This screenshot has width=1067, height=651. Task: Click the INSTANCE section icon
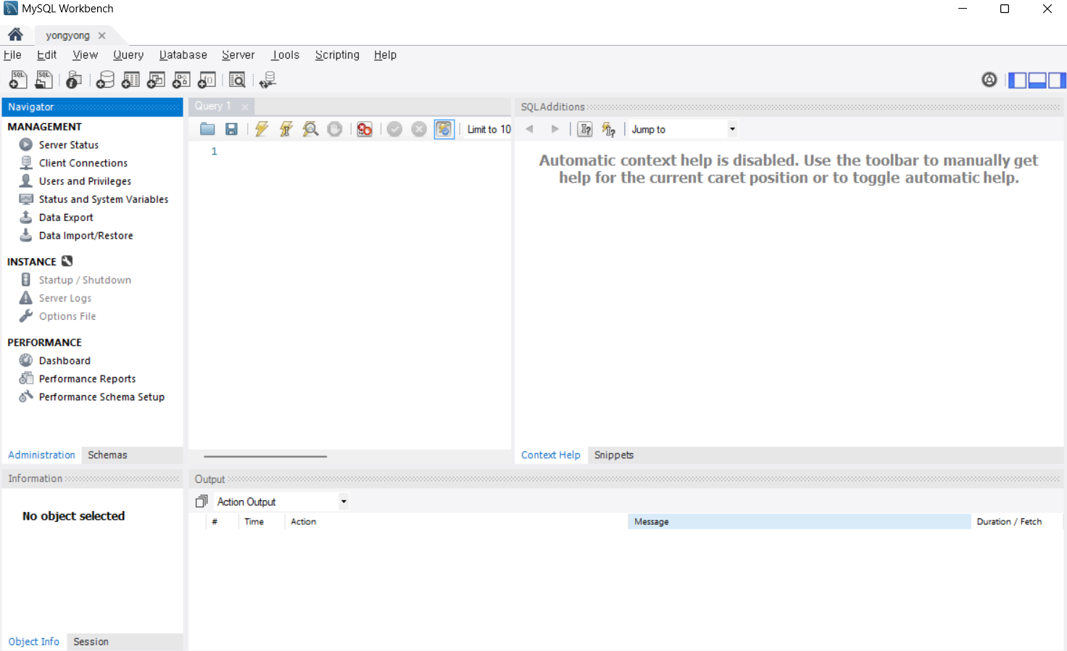point(67,261)
